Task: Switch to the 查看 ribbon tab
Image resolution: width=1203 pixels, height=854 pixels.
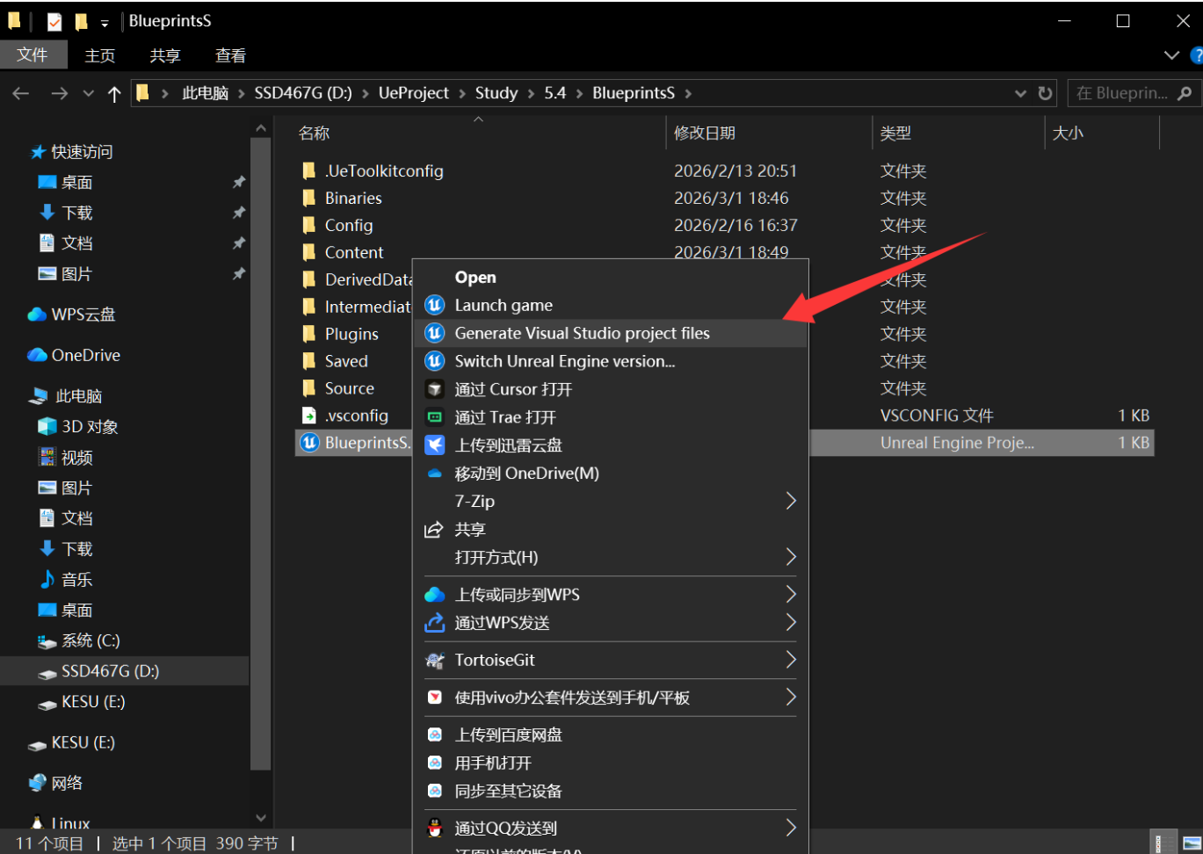Action: coord(230,55)
